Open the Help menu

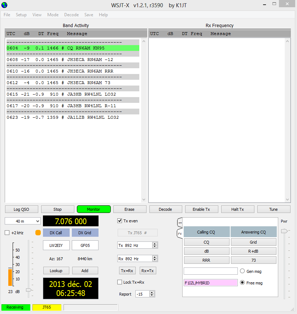[x=103, y=15]
